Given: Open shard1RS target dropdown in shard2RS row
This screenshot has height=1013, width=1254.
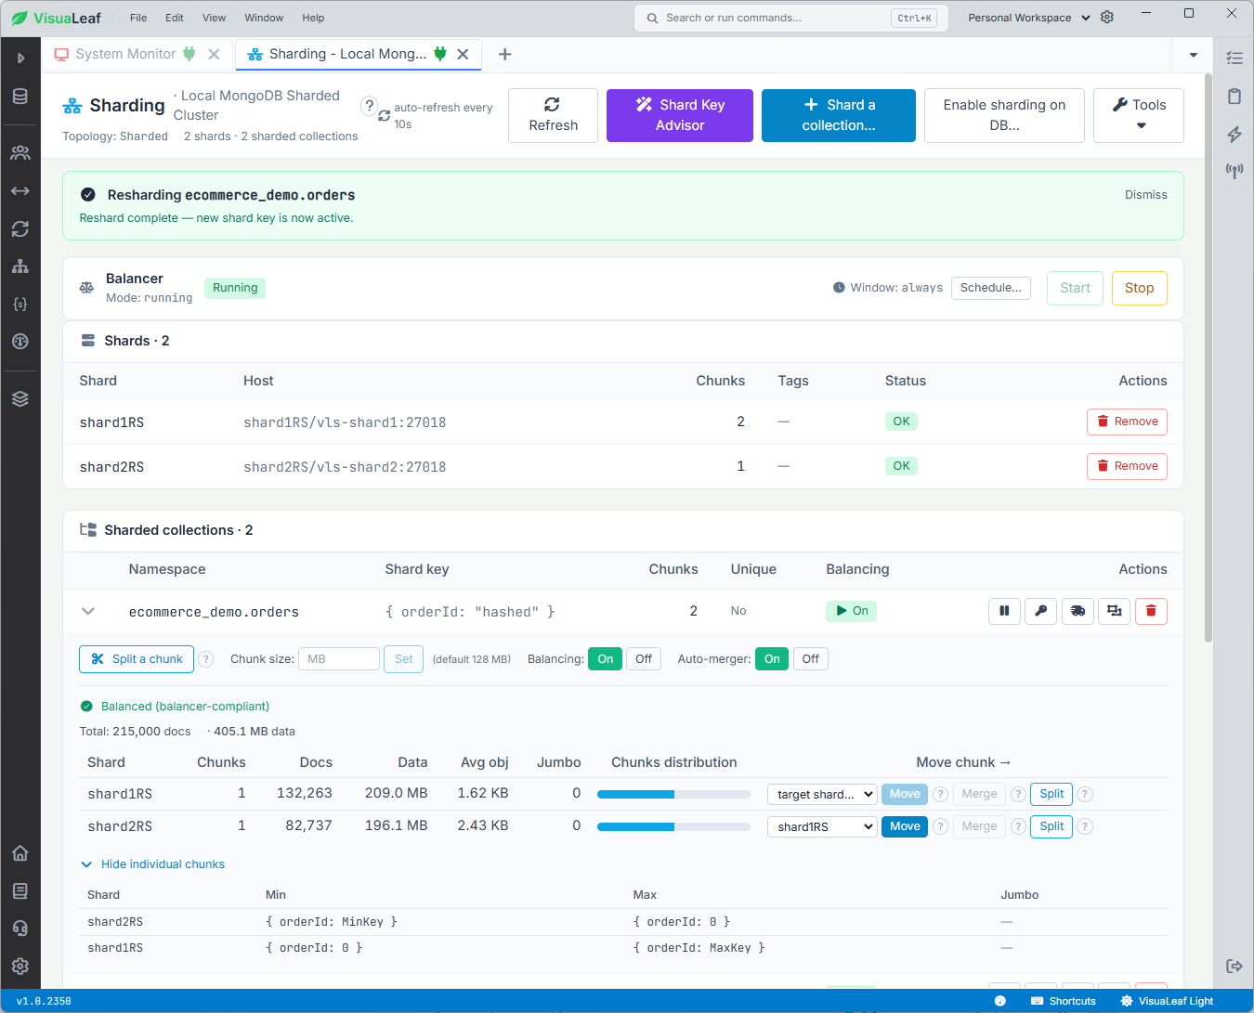Looking at the screenshot, I should pyautogui.click(x=822, y=826).
